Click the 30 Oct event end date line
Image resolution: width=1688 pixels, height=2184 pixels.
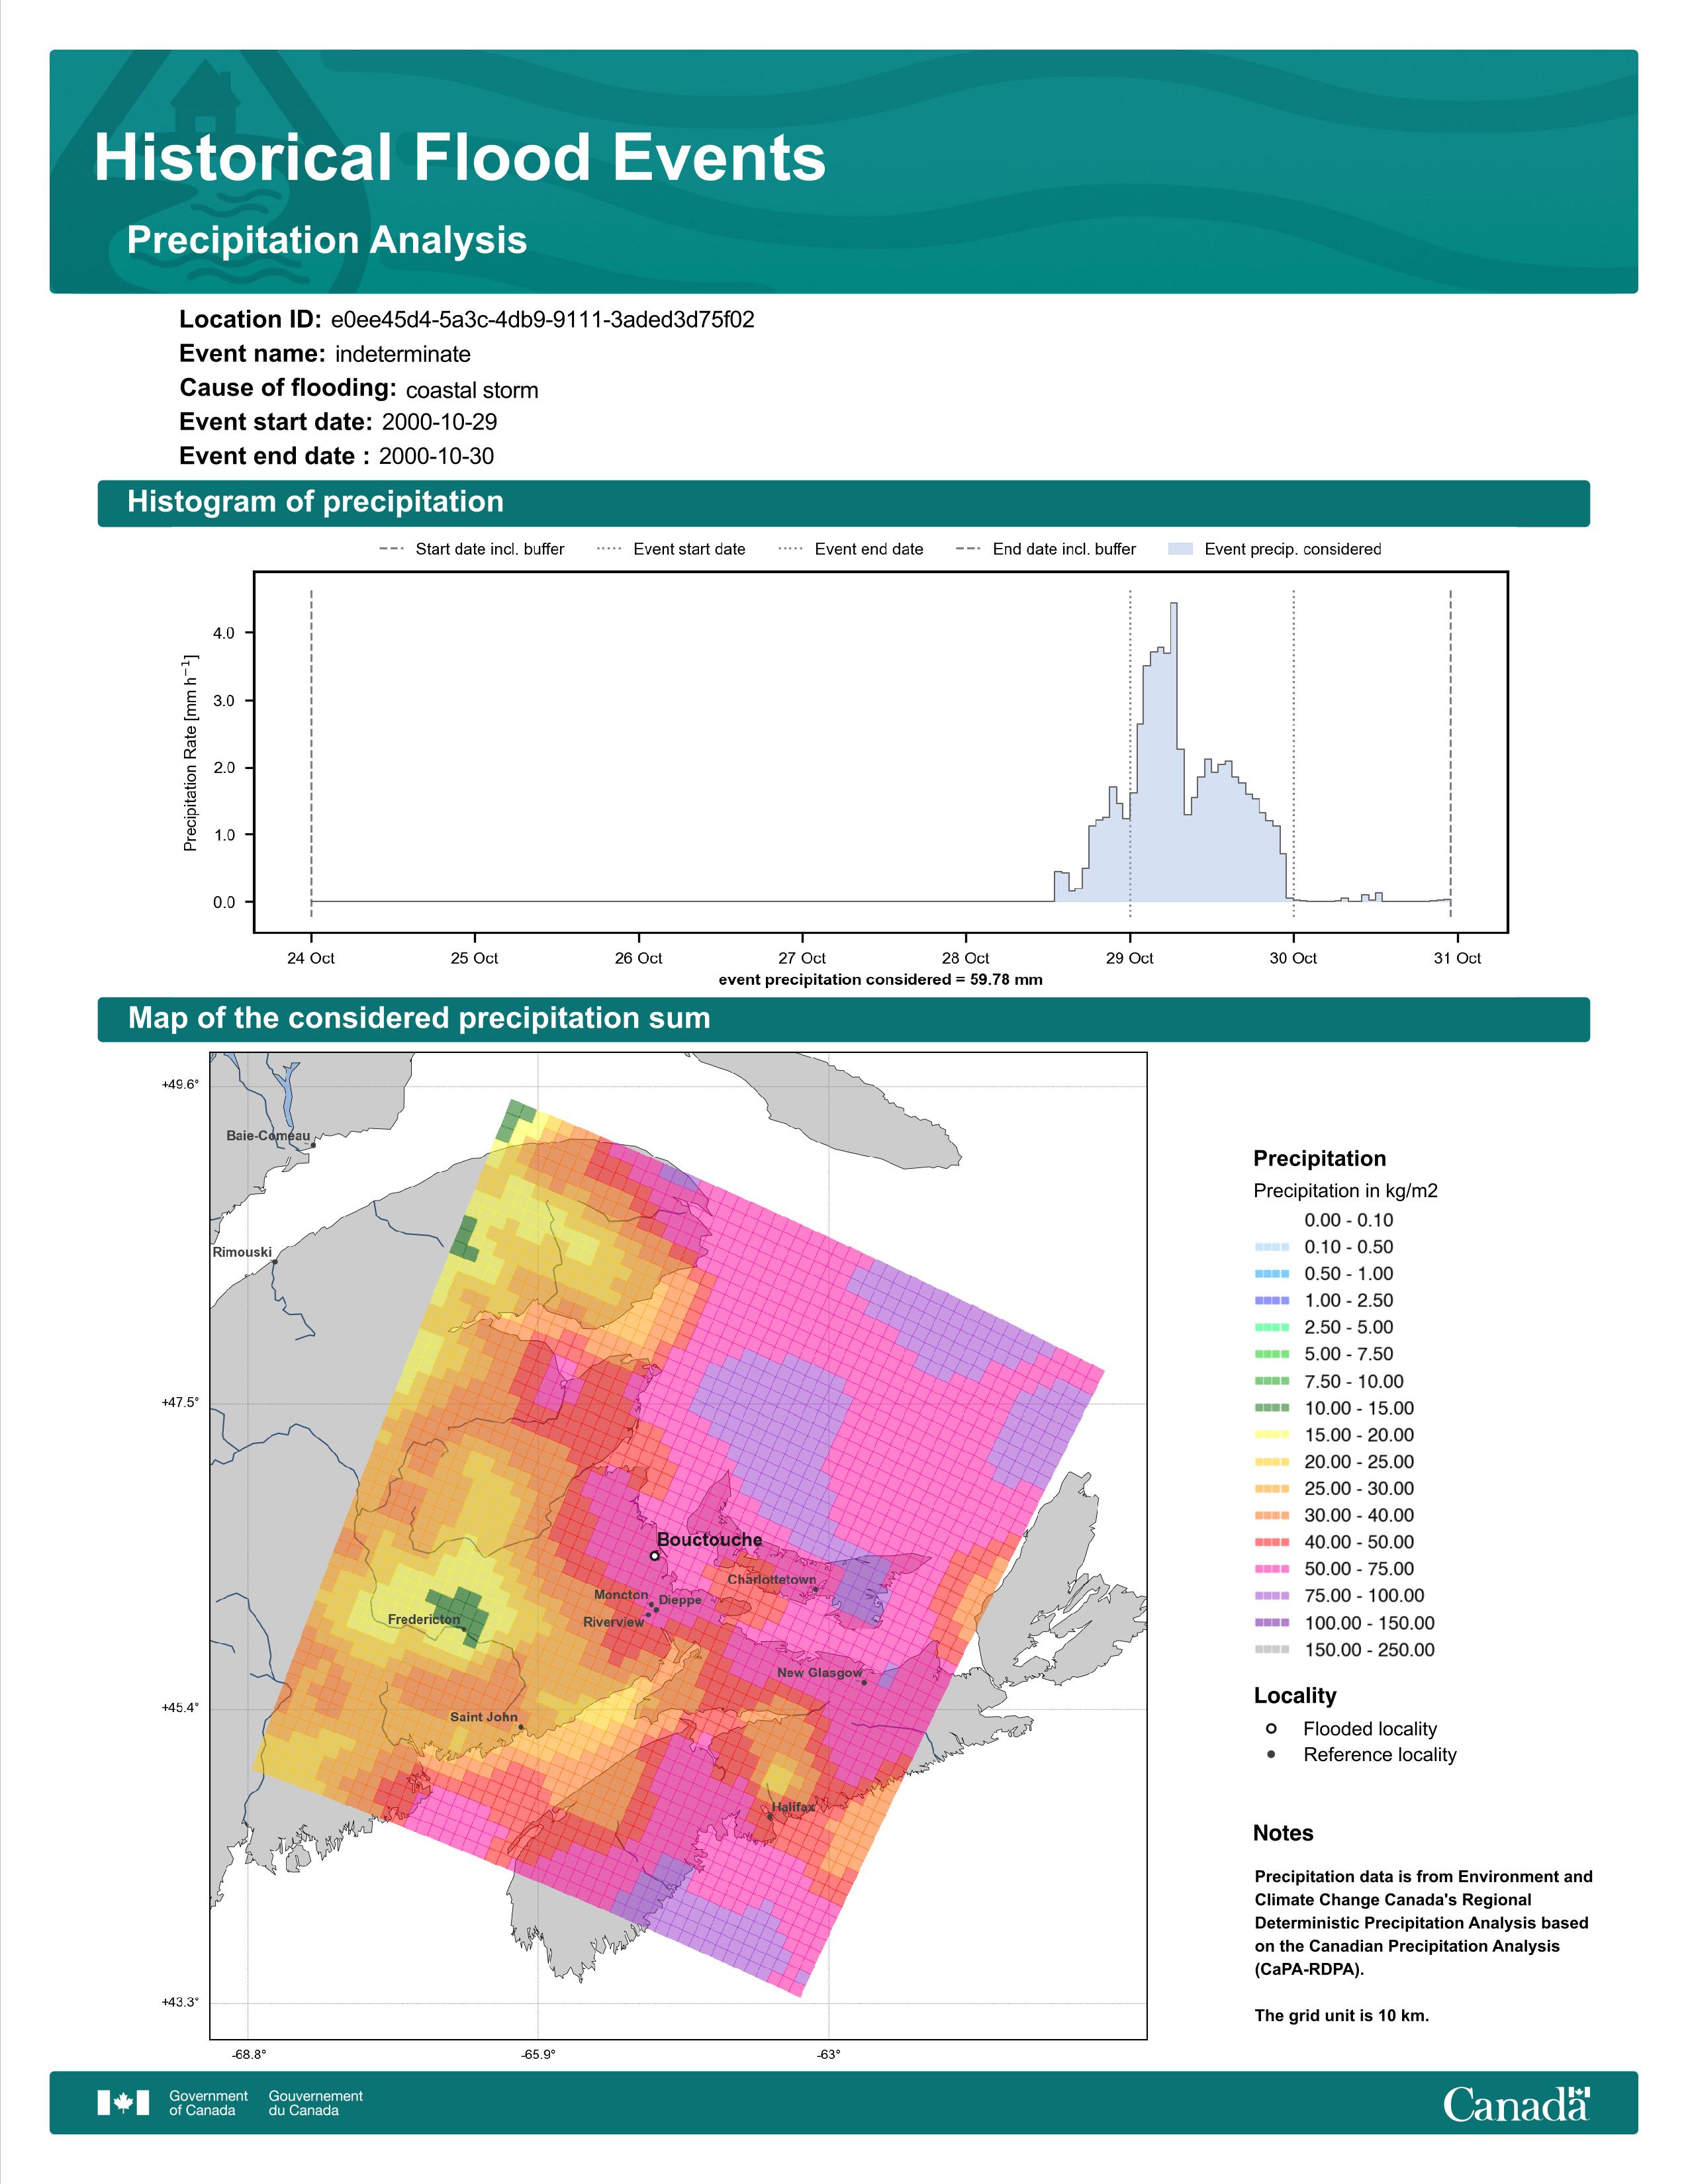coord(1294,753)
